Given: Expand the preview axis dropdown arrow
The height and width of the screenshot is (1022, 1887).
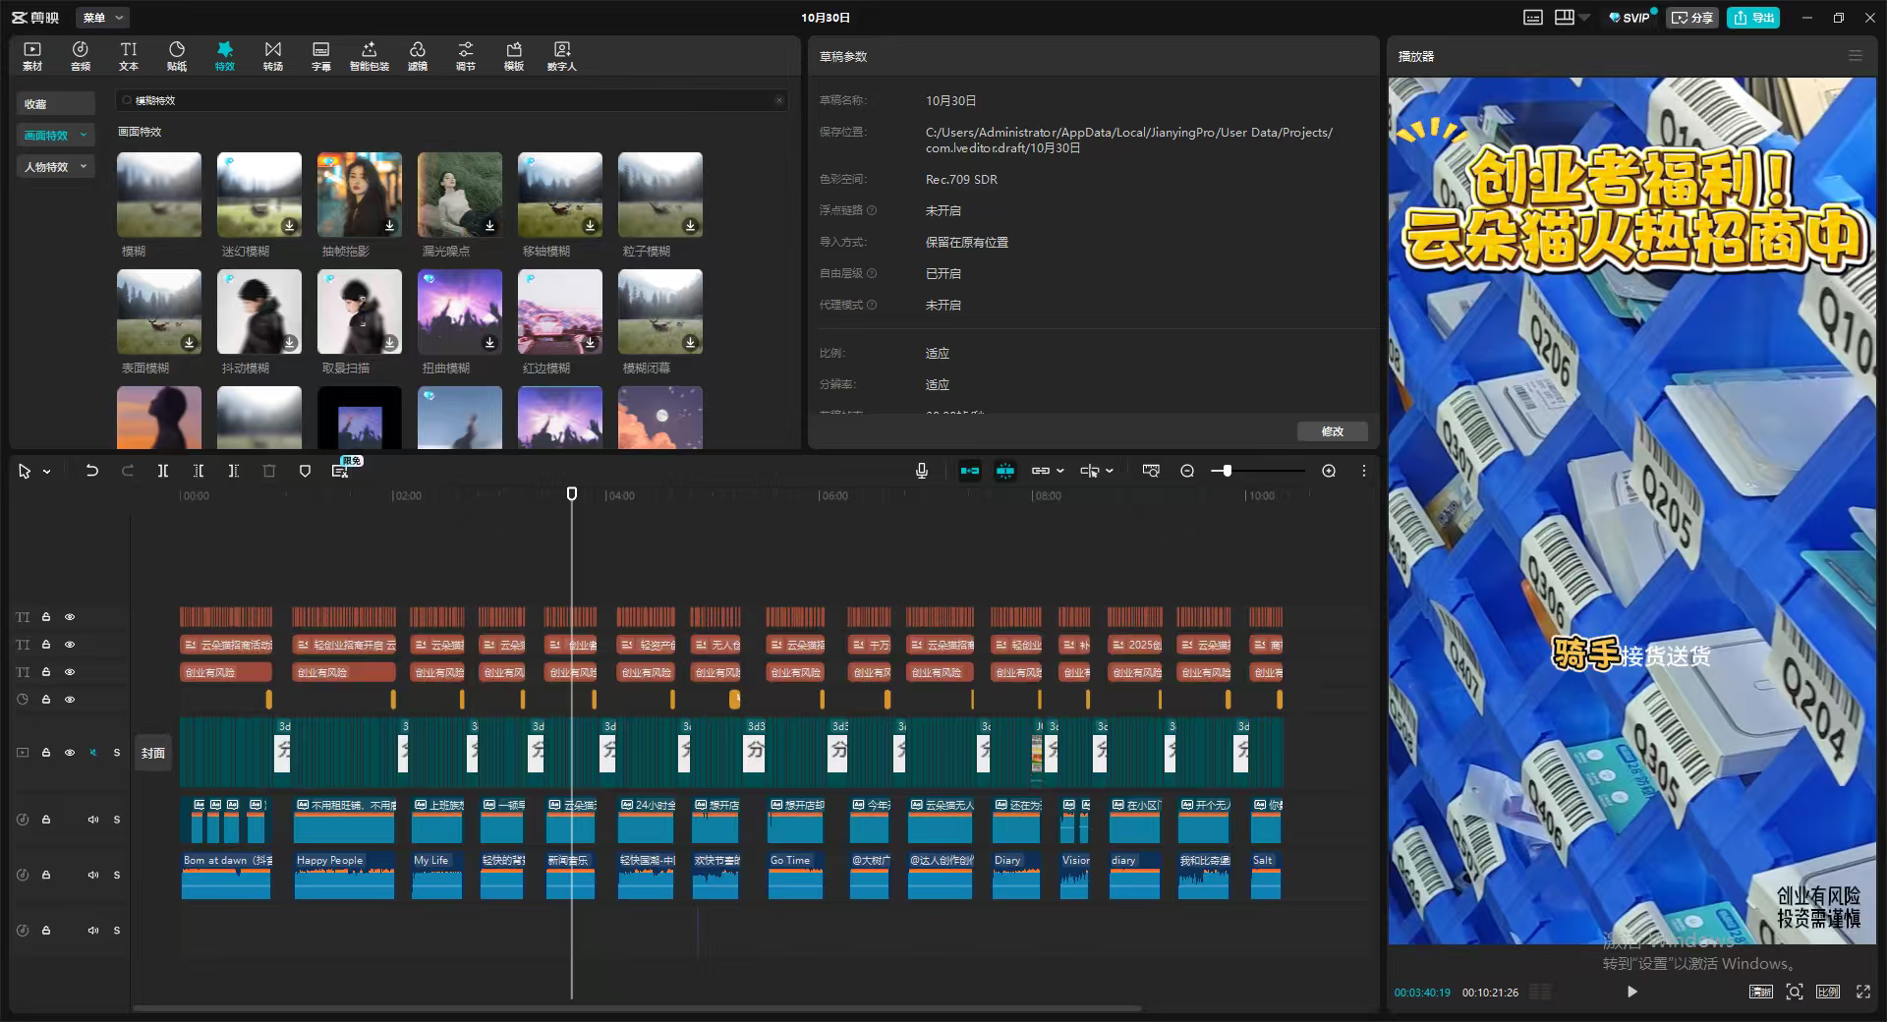Looking at the screenshot, I should 1110,471.
